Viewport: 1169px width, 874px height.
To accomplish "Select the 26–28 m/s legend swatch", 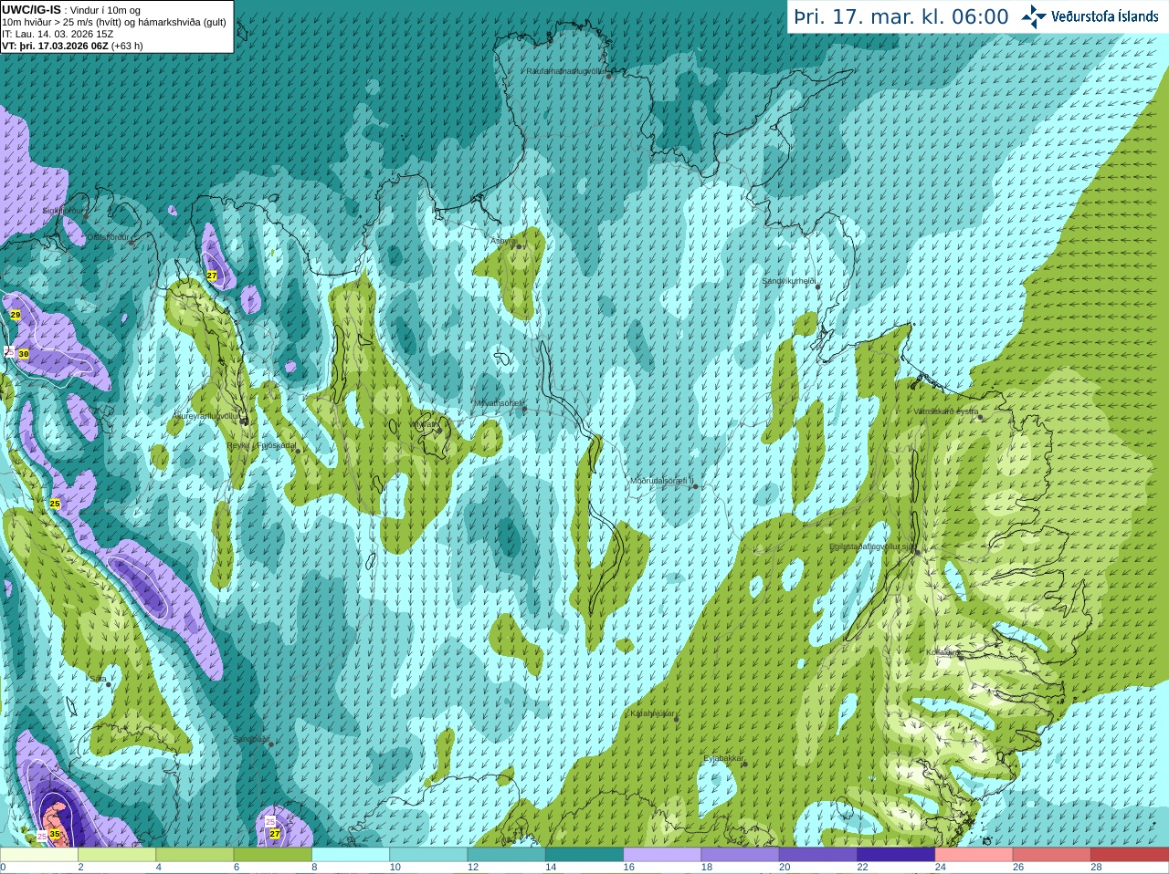I will tap(1052, 855).
